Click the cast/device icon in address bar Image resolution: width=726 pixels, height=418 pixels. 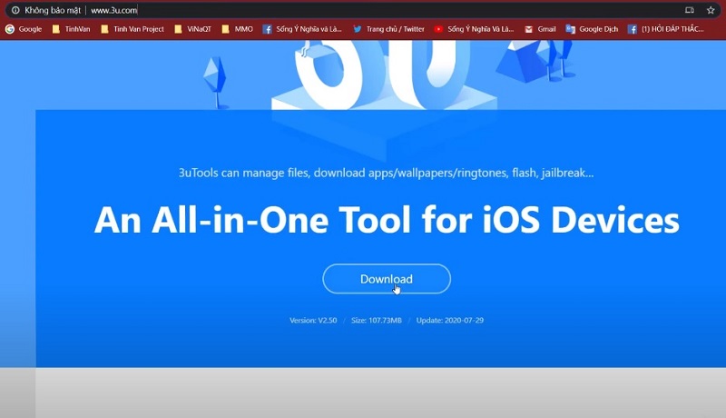(690, 10)
